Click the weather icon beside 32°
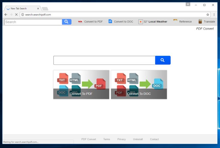Image resolution: width=220 pixels, height=148 pixels. [140, 22]
